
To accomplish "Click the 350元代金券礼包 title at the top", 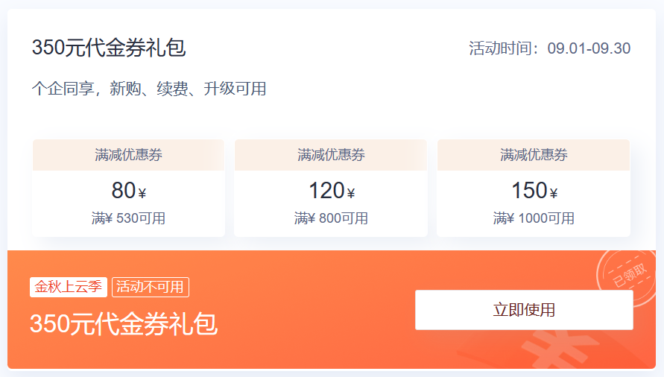I will pyautogui.click(x=109, y=48).
